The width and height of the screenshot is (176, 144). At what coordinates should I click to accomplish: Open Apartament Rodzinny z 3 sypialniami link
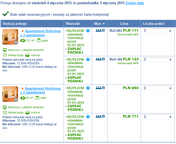click(x=41, y=33)
